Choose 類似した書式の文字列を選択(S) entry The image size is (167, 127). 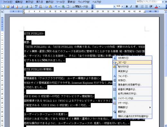tap(132, 116)
